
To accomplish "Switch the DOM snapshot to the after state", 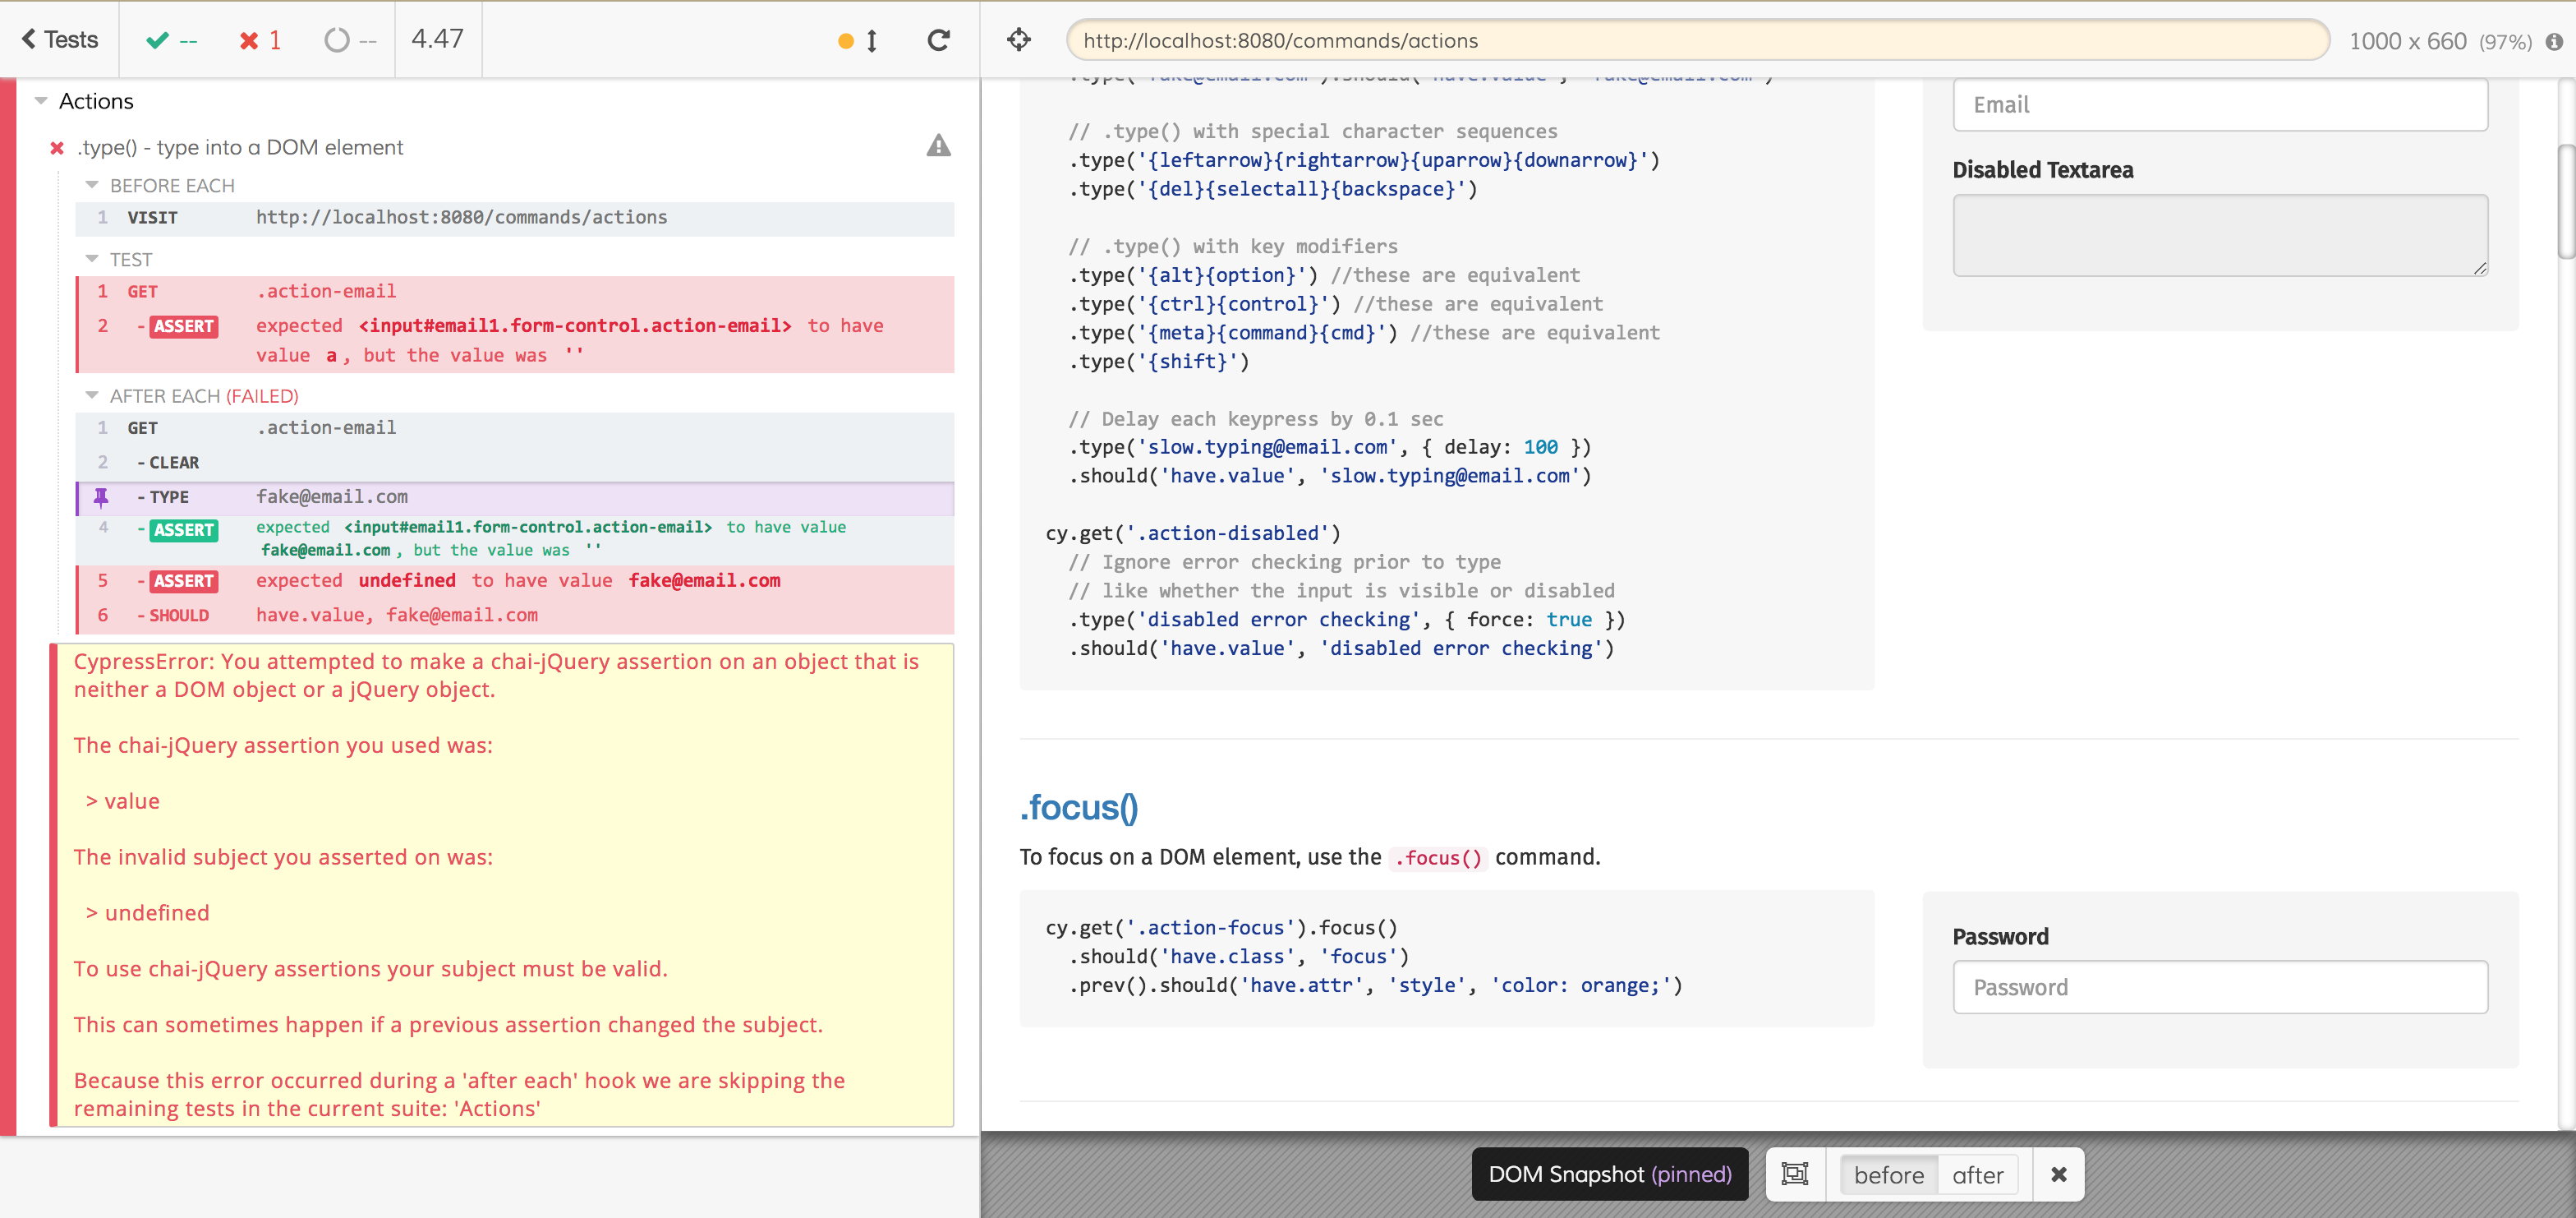I will coord(1977,1174).
